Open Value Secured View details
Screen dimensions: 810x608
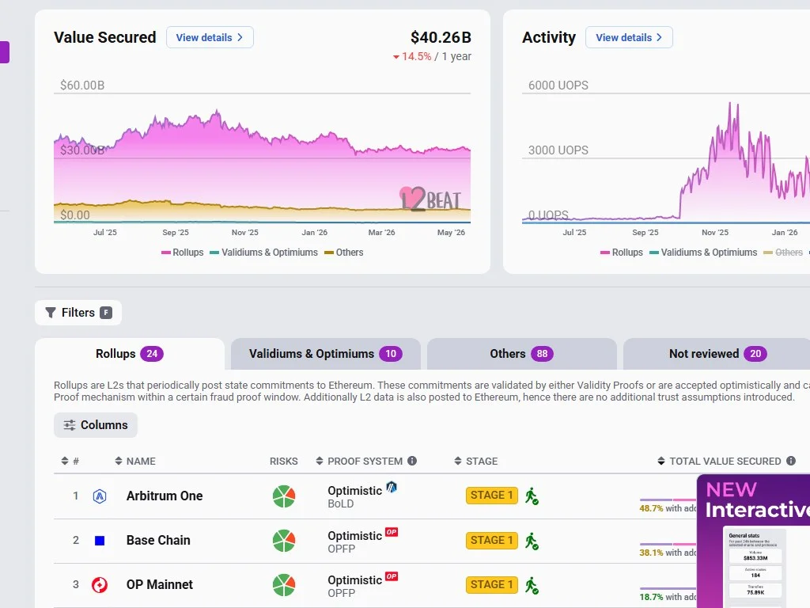(210, 37)
